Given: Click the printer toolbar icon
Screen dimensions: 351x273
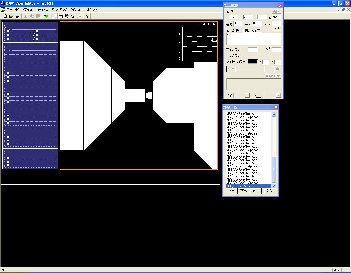Looking at the screenshot, I should pos(79,16).
